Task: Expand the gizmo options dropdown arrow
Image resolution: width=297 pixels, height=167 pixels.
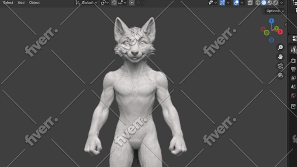Action: [228, 3]
